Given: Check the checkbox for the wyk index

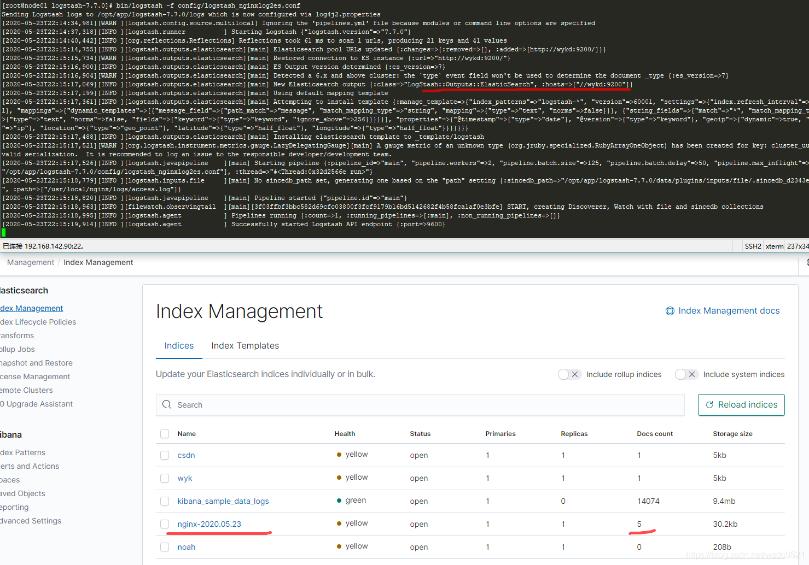Looking at the screenshot, I should 165,478.
